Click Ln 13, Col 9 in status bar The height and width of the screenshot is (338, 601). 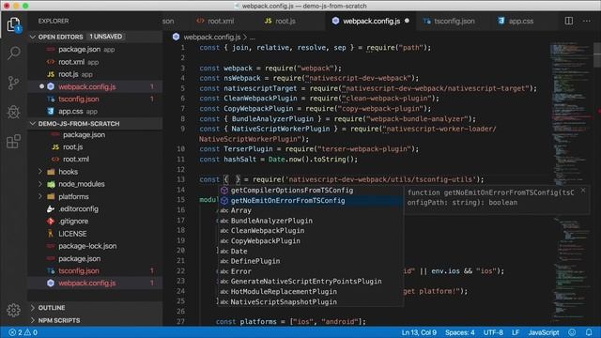click(x=419, y=332)
